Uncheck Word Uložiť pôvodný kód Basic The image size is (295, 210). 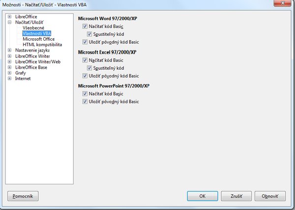(x=85, y=42)
